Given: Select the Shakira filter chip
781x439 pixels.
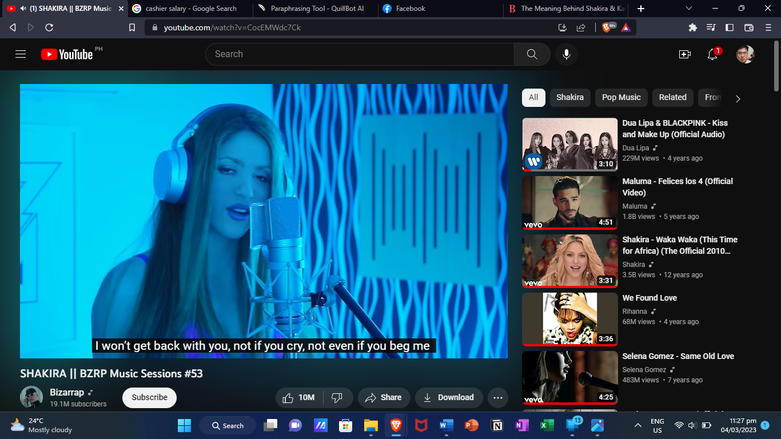Looking at the screenshot, I should click(x=570, y=97).
